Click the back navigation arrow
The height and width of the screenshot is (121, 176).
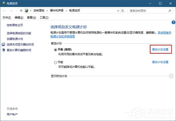[x=5, y=11]
